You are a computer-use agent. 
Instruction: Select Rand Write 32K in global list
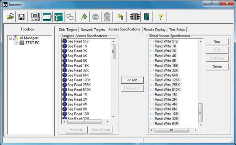click(166, 70)
